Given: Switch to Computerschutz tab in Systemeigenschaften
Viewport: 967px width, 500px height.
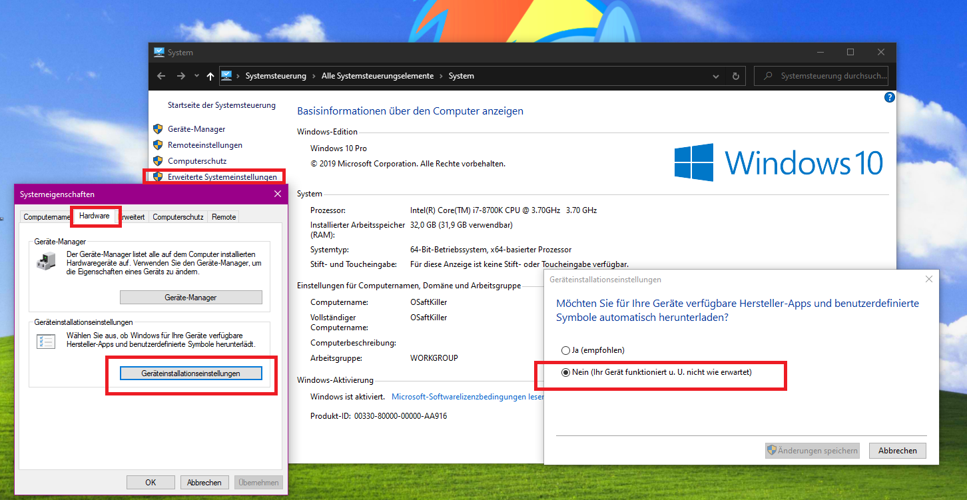Looking at the screenshot, I should 178,217.
